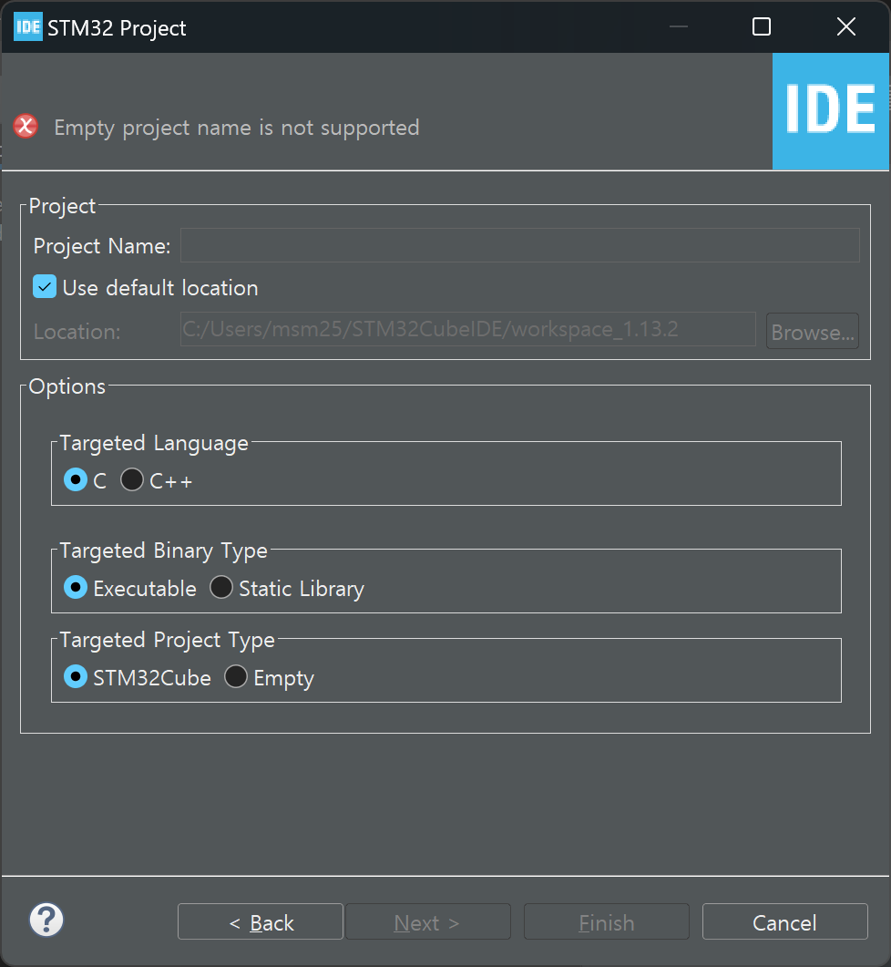Viewport: 891px width, 967px height.
Task: Click the Location path field
Action: pos(468,329)
